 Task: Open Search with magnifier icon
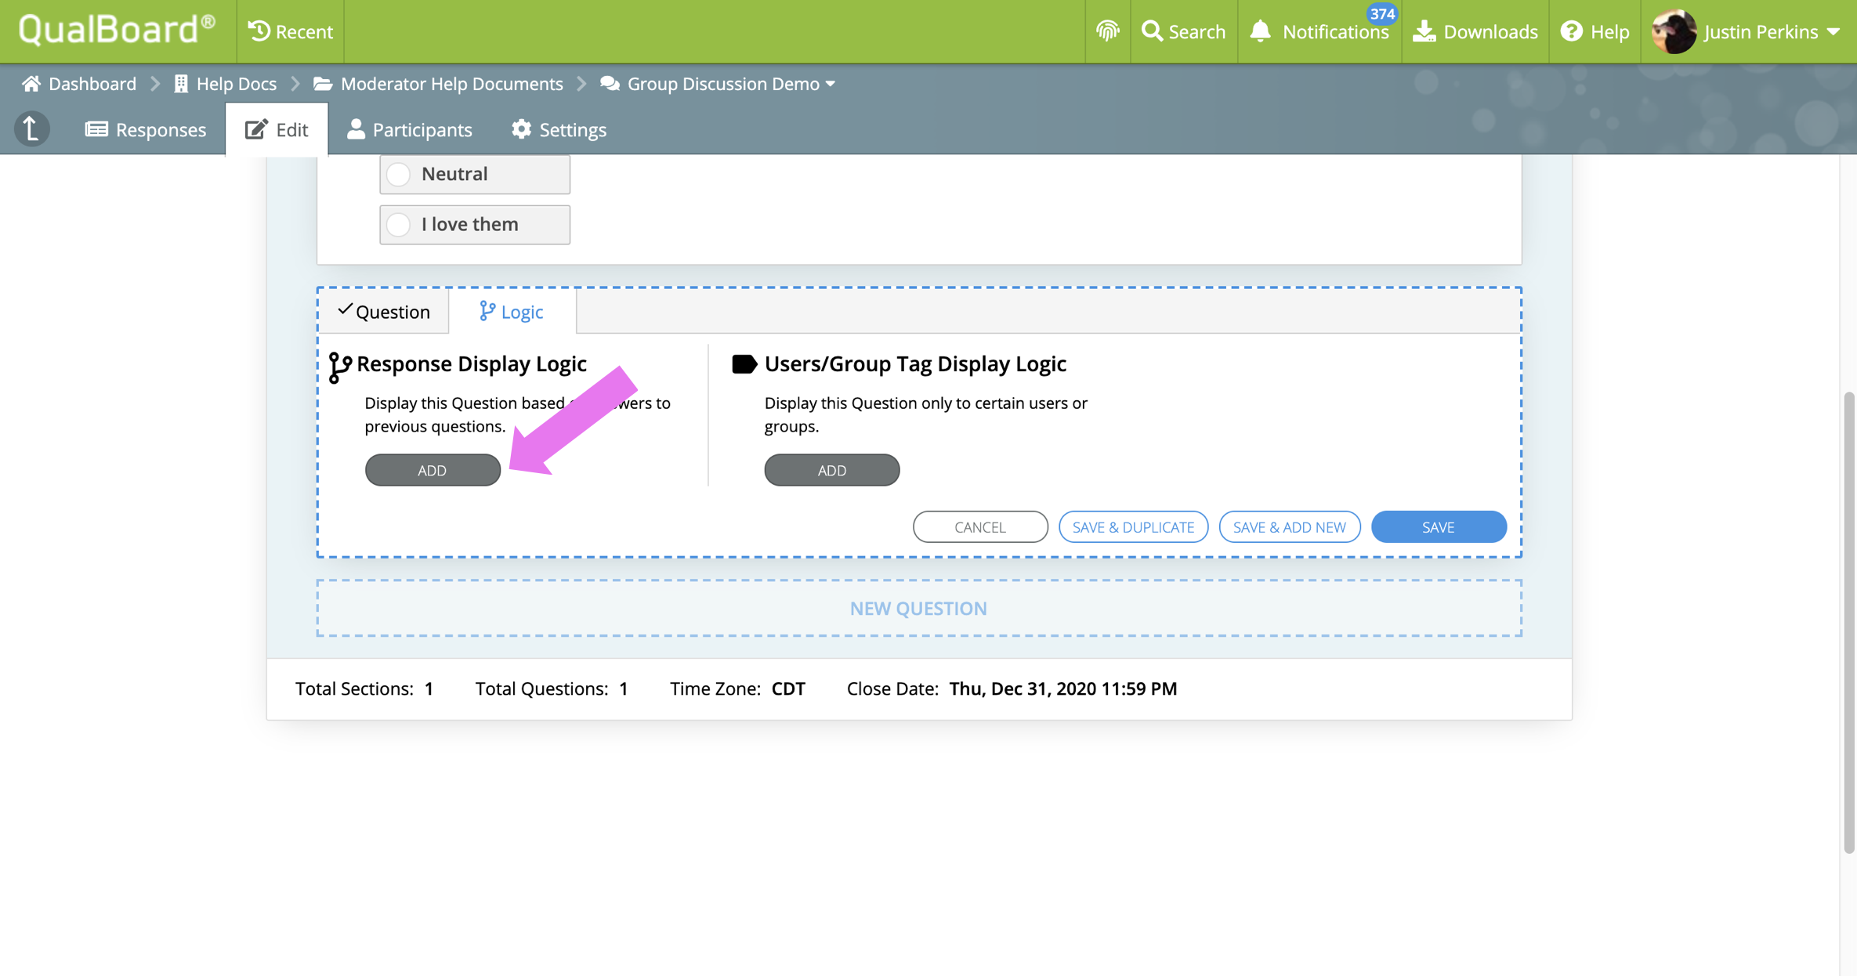1152,31
